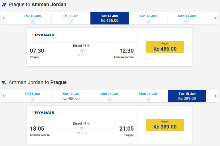This screenshot has width=220, height=146.
Task: Click Ryanair logo on outbound flight card
Action: pyautogui.click(x=43, y=35)
